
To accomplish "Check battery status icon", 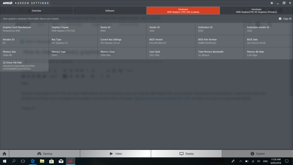I will coord(247,161).
